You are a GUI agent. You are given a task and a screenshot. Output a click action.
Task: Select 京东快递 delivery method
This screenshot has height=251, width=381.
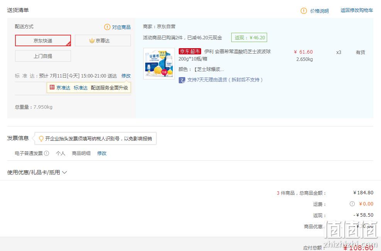43,40
